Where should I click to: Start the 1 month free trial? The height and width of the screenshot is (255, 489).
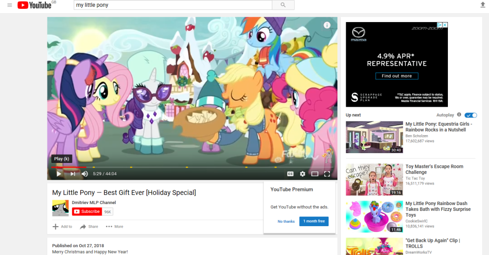314,221
